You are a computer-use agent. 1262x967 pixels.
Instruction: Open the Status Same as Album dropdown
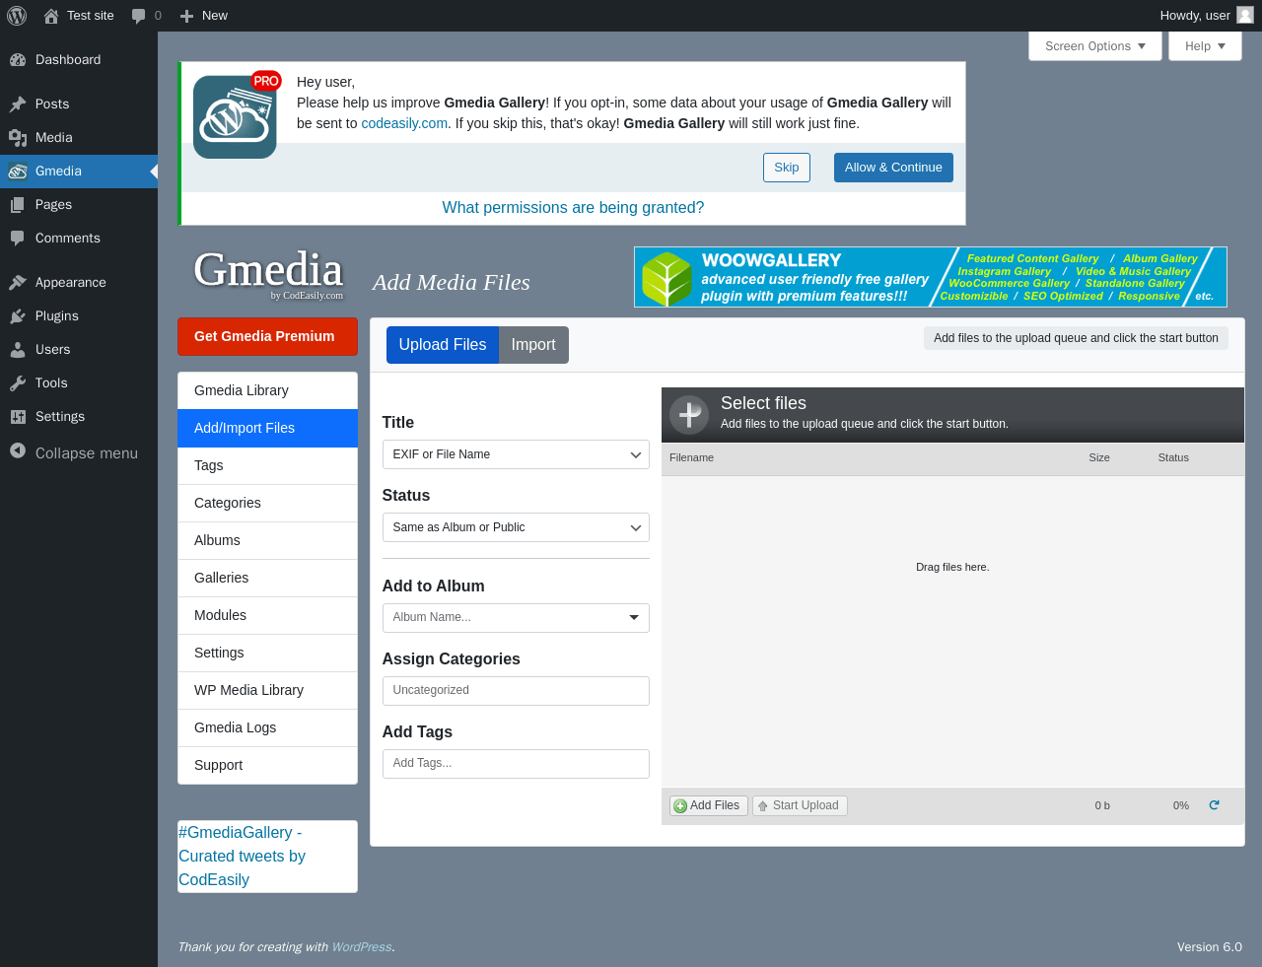pyautogui.click(x=516, y=527)
